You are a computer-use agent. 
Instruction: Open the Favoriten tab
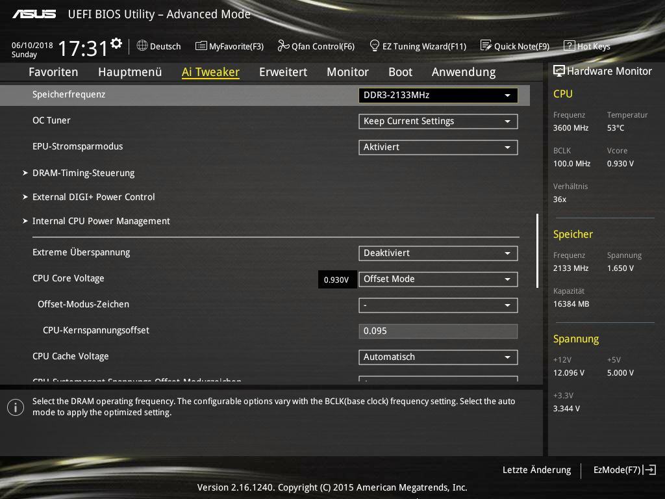point(53,72)
